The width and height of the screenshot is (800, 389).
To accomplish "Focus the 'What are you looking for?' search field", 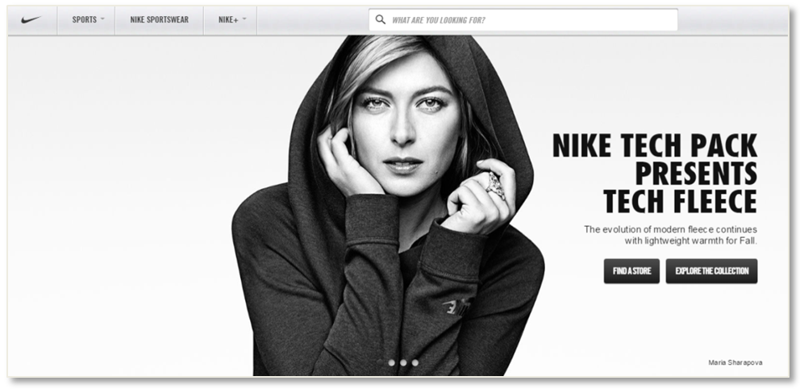I will 523,20.
